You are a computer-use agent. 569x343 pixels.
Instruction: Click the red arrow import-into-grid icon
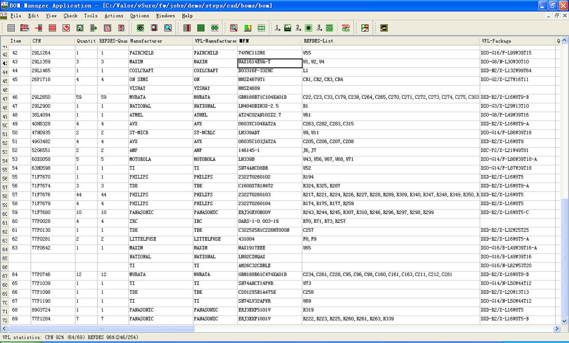pos(39,28)
